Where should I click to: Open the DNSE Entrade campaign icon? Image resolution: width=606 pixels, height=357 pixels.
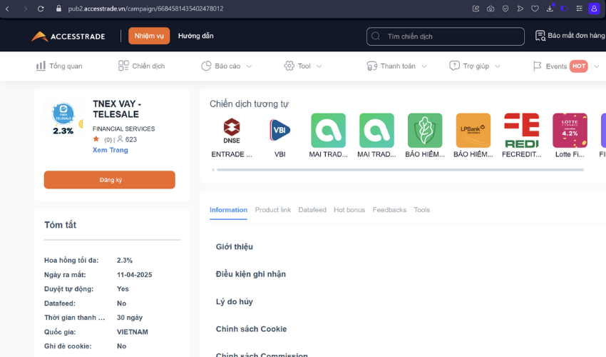(232, 131)
